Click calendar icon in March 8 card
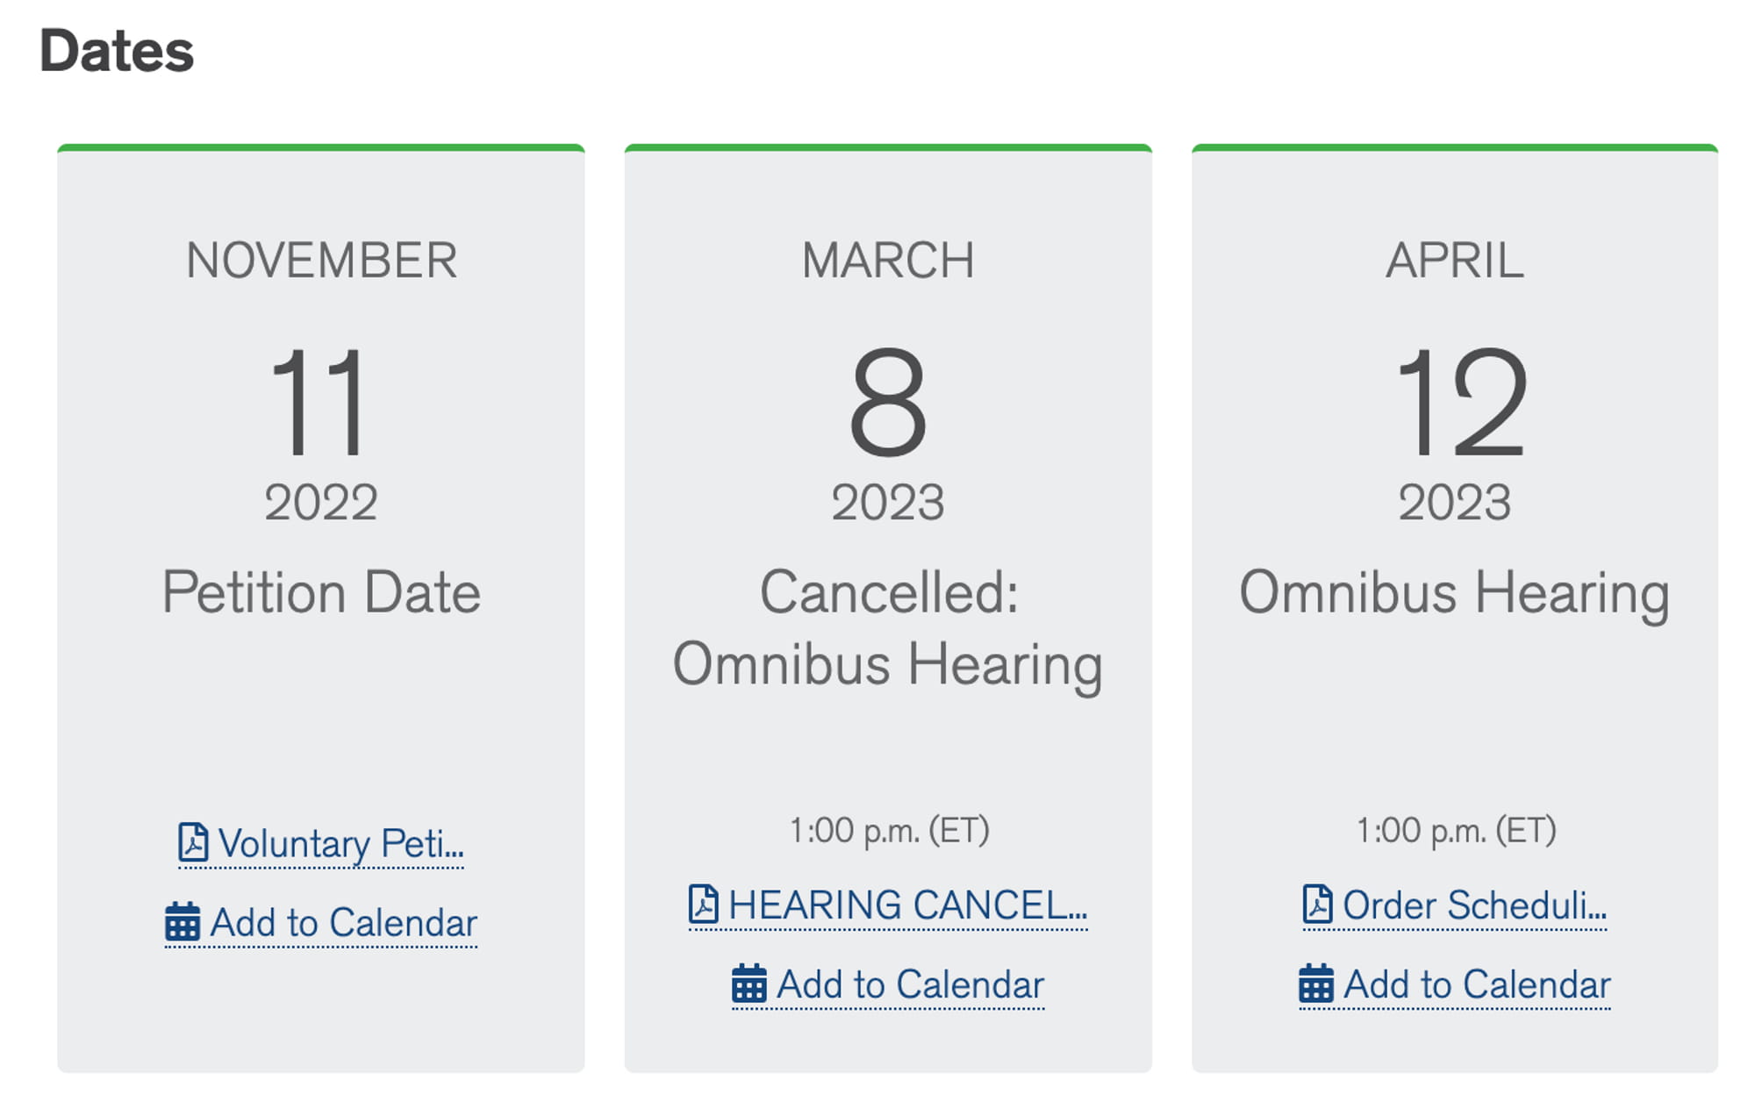This screenshot has height=1102, width=1755. (x=749, y=984)
